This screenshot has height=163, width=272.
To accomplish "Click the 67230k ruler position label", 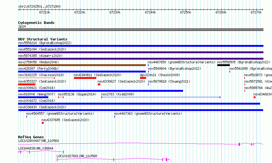I will coord(115,12).
